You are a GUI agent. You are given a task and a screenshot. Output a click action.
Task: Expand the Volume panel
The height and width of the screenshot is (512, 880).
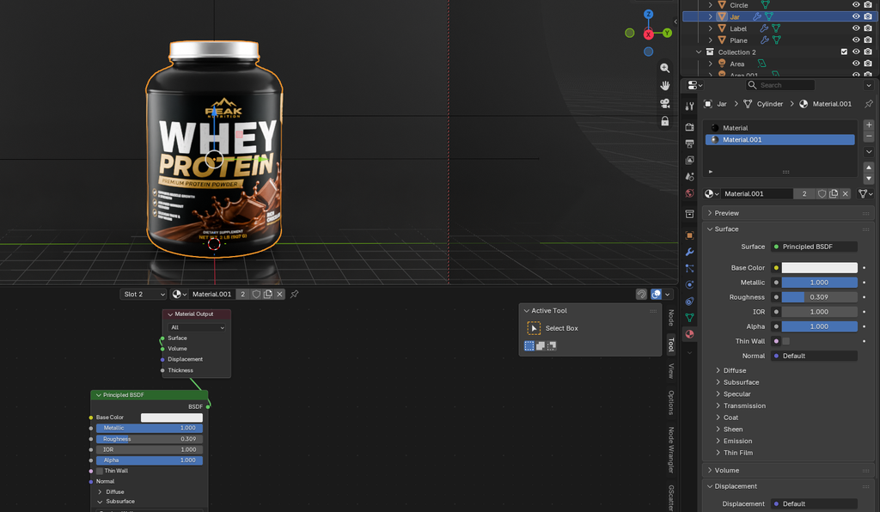[710, 471]
